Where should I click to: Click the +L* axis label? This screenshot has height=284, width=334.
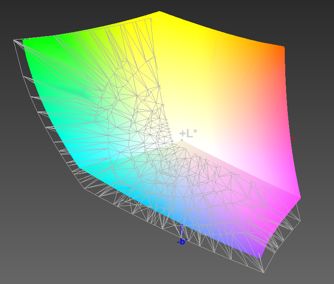[x=188, y=134]
